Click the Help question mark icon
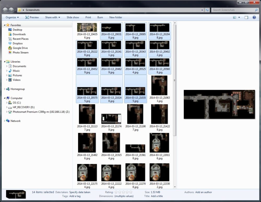This screenshot has width=261, height=202. click(254, 17)
